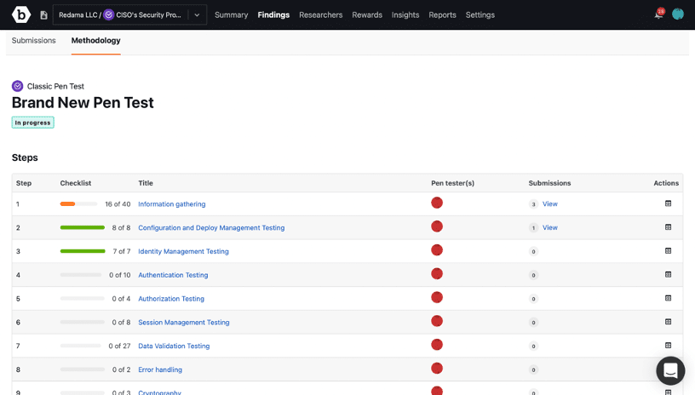Click the program selector chevron arrow

pyautogui.click(x=197, y=14)
